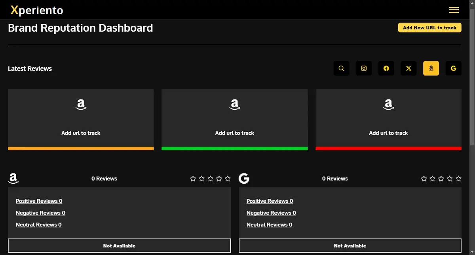Click fourth star of Google rating
The height and width of the screenshot is (255, 475).
[x=450, y=179]
